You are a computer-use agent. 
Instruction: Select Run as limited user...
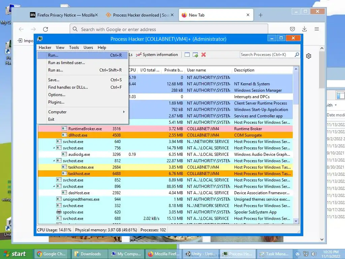coord(83,63)
